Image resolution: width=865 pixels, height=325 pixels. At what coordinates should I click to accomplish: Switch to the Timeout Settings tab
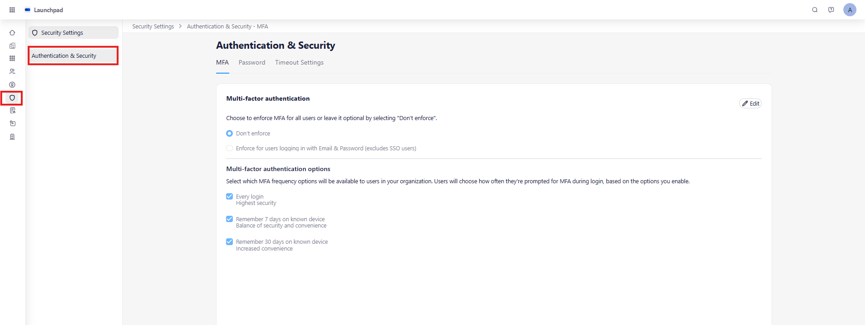pos(299,63)
